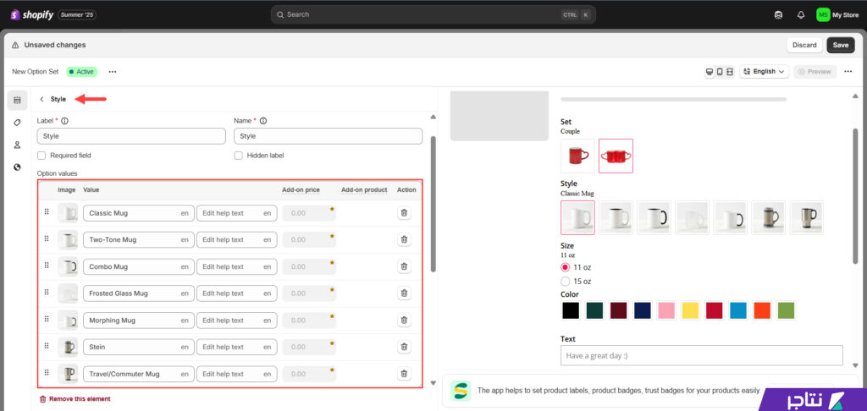Open notifications bell
Image resolution: width=867 pixels, height=411 pixels.
tap(801, 15)
